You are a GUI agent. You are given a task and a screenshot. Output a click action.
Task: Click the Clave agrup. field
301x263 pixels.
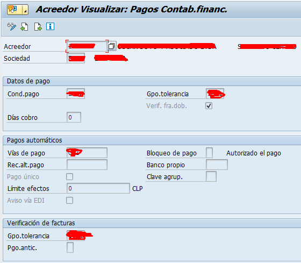click(x=211, y=176)
